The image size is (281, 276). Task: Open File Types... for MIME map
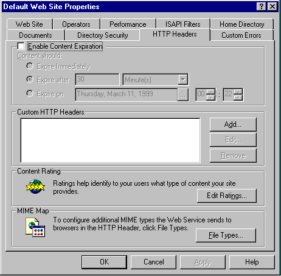226,235
